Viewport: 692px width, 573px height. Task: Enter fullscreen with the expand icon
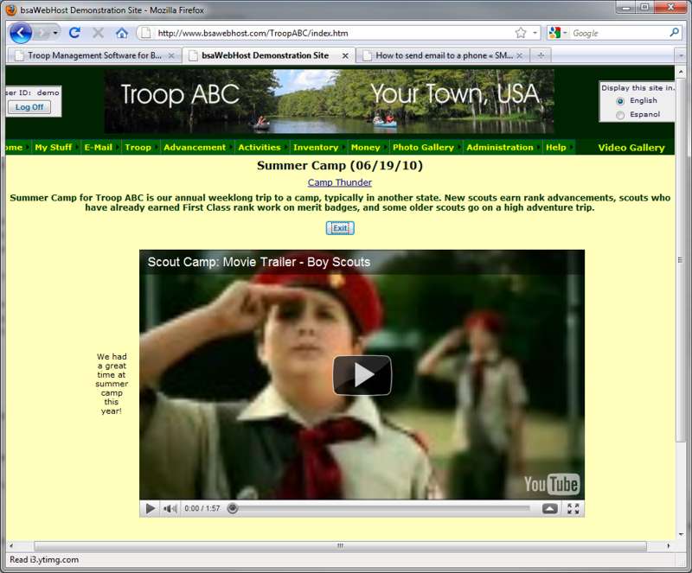573,508
